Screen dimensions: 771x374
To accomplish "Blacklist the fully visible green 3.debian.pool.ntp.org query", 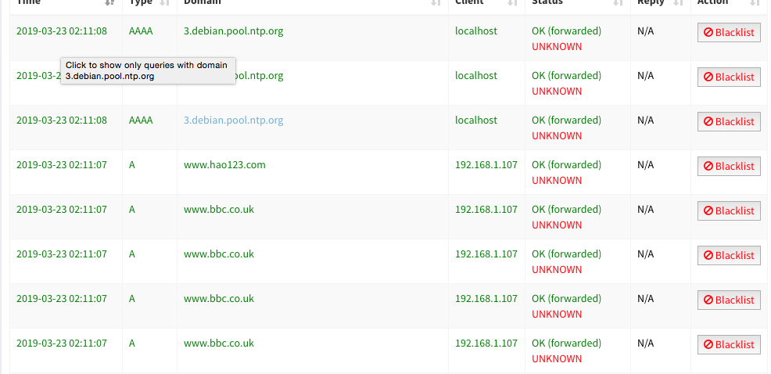I will [x=729, y=33].
